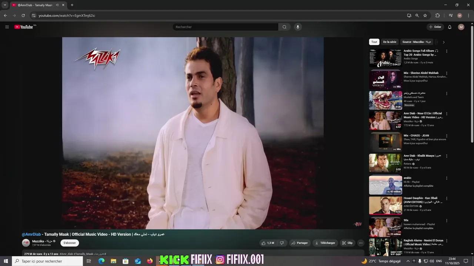The image size is (474, 266).
Task: Open #Tamally_Maak hashtag link
Action: pyautogui.click(x=83, y=254)
